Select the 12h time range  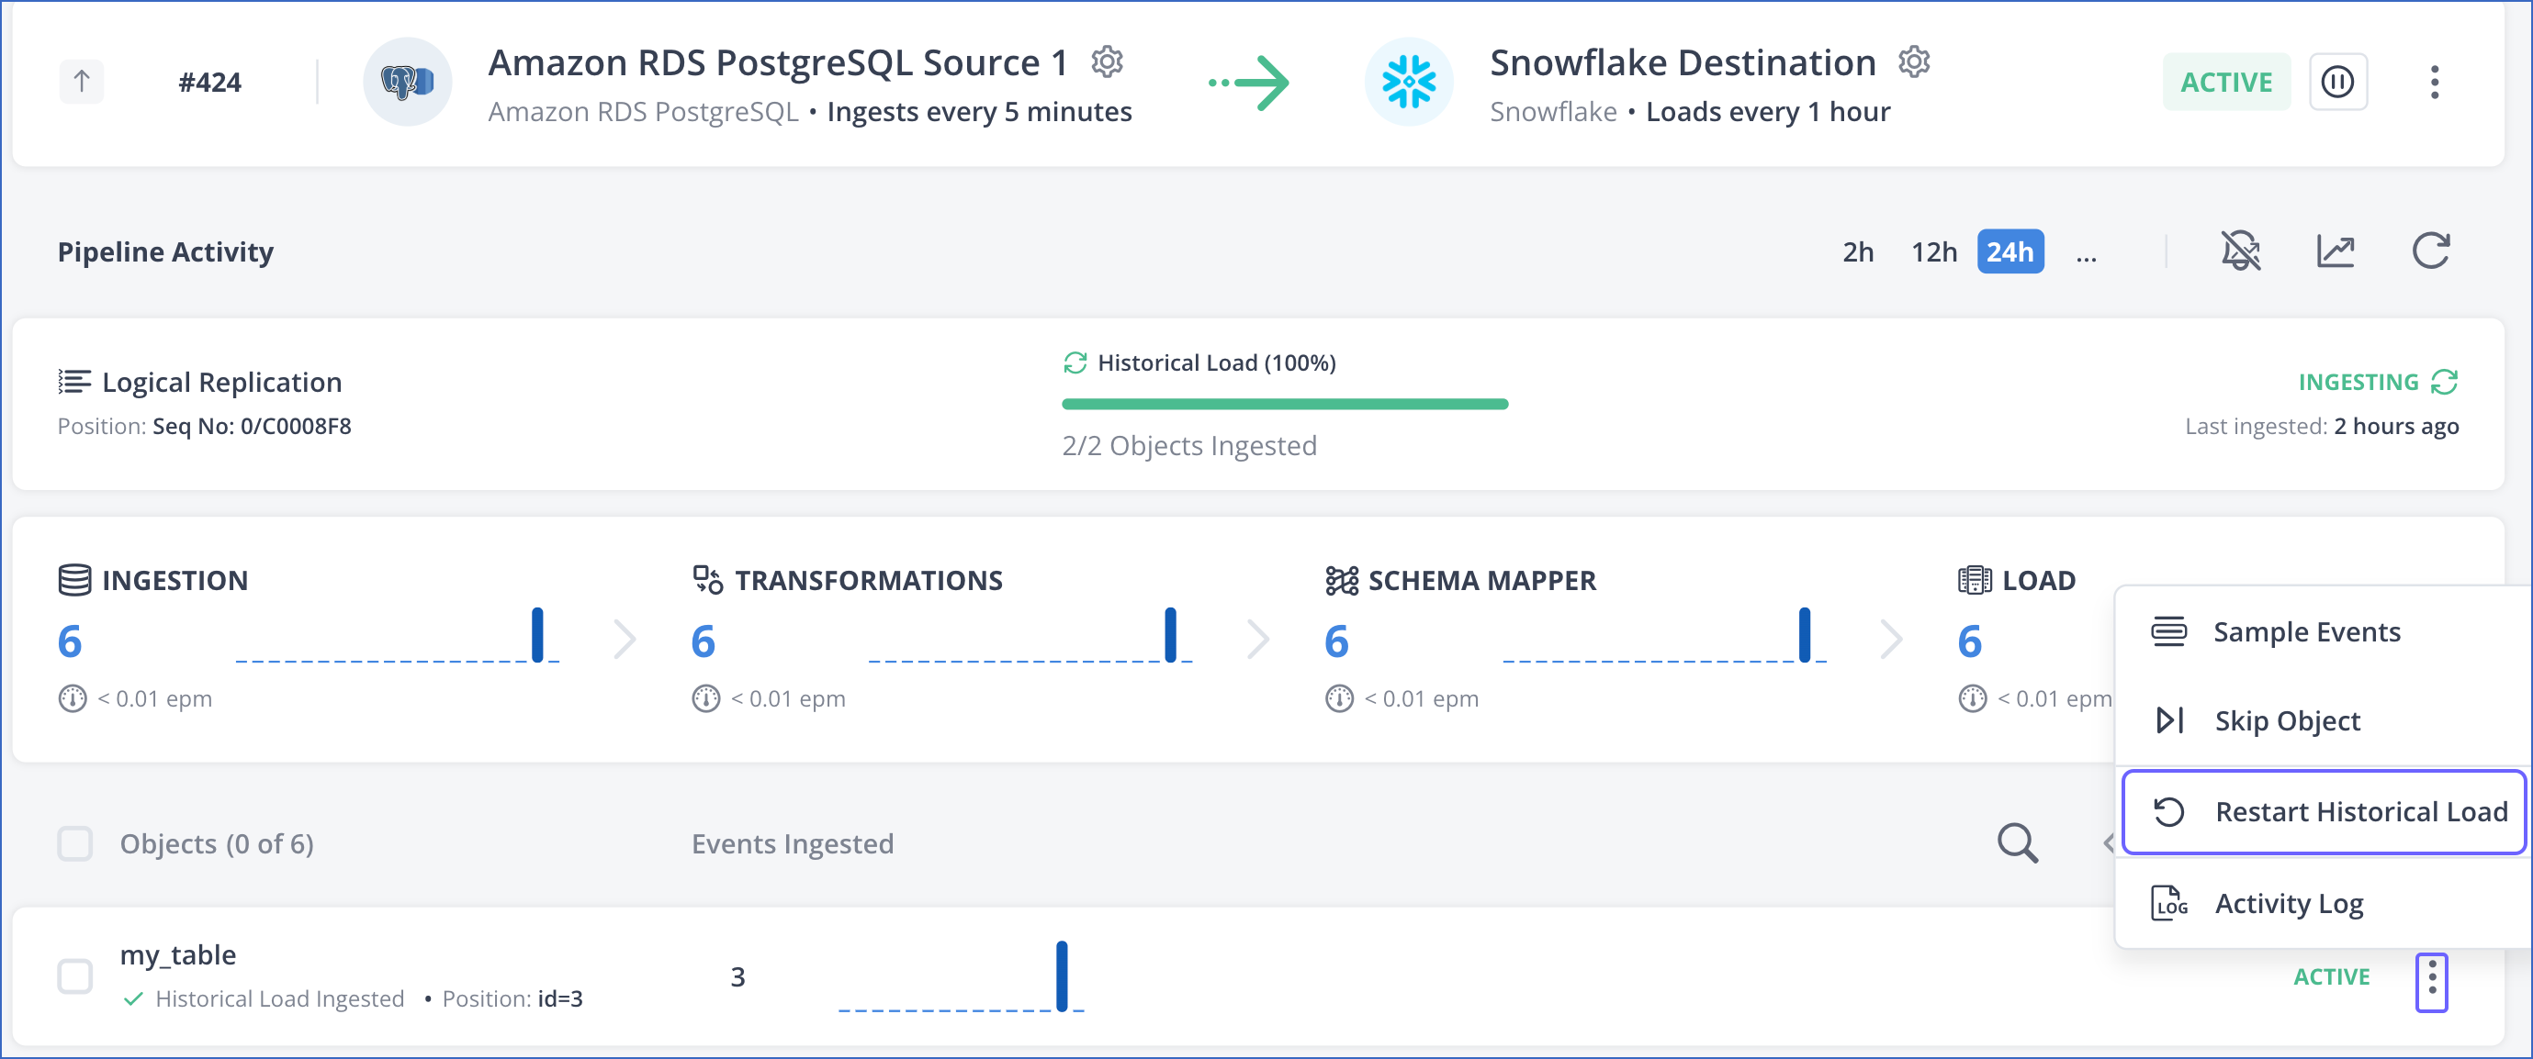pos(1933,252)
